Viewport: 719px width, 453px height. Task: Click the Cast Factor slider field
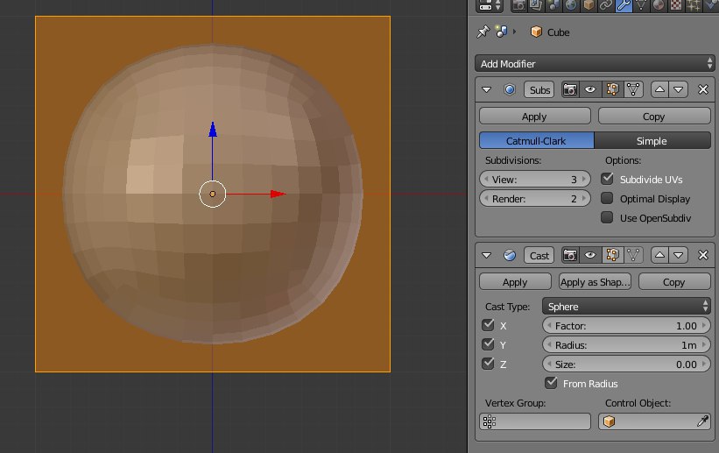tap(626, 325)
